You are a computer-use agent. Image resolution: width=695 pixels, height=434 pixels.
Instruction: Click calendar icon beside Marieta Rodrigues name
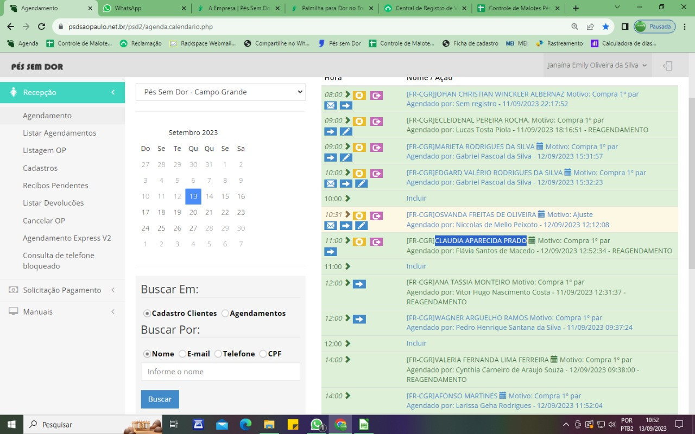point(540,146)
